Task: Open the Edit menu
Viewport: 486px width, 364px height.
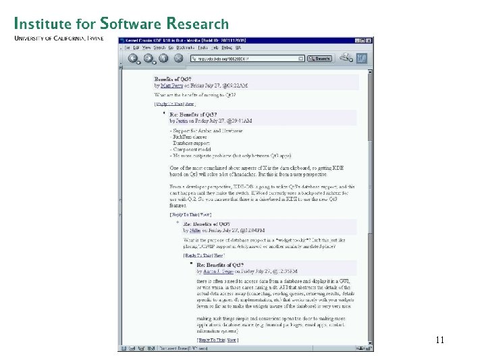Action: point(136,48)
